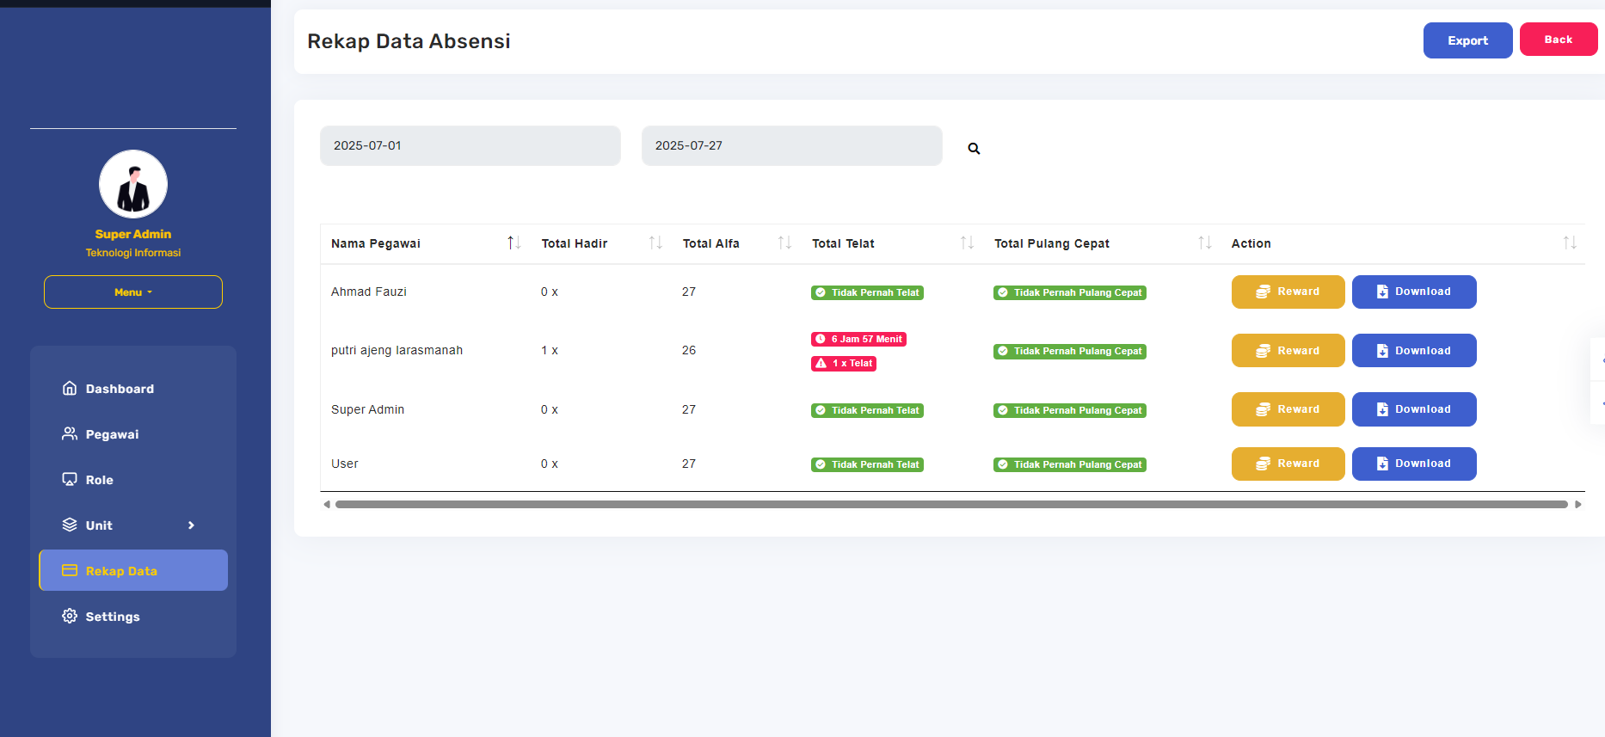This screenshot has width=1605, height=737.
Task: Download putri ajeng larasmanah's report
Action: 1413,351
